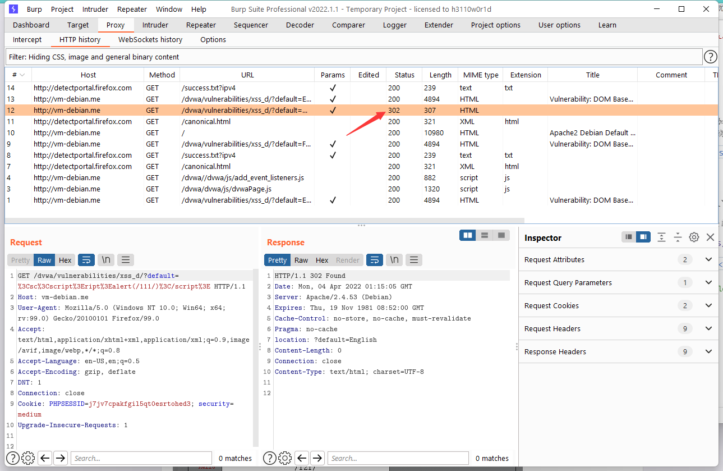
Task: Switch Response view to Pretty
Action: (278, 260)
